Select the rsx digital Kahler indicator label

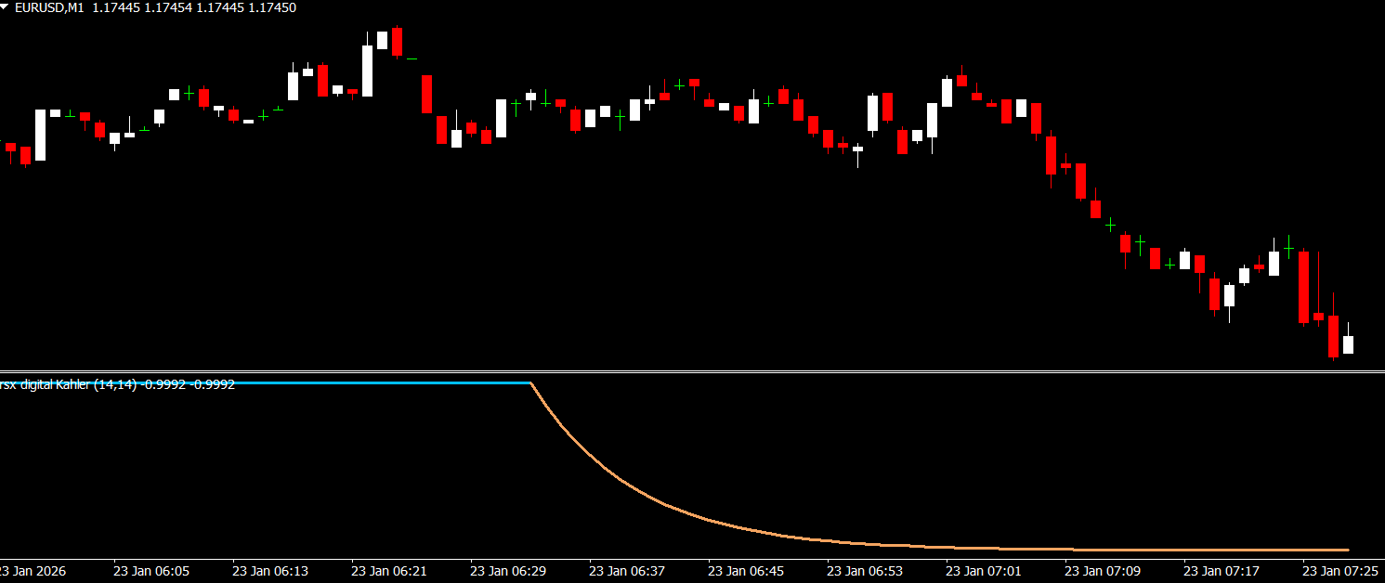click(x=117, y=384)
